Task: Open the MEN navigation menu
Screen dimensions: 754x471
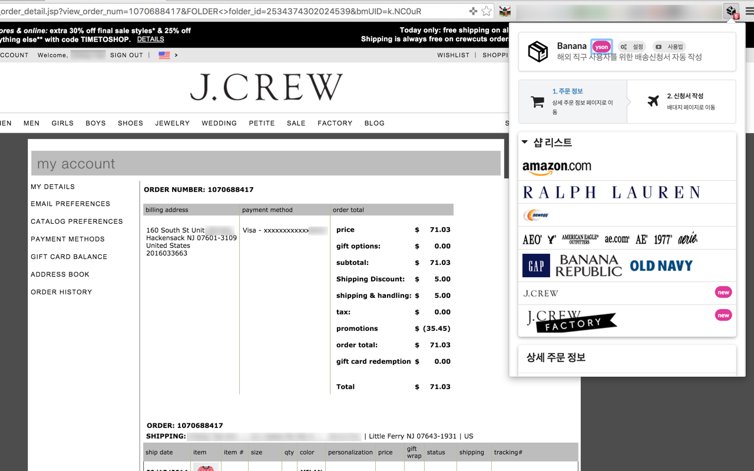Action: (x=32, y=123)
